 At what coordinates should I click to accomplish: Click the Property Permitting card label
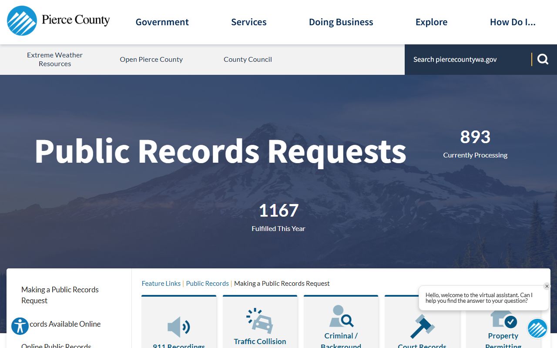point(503,341)
